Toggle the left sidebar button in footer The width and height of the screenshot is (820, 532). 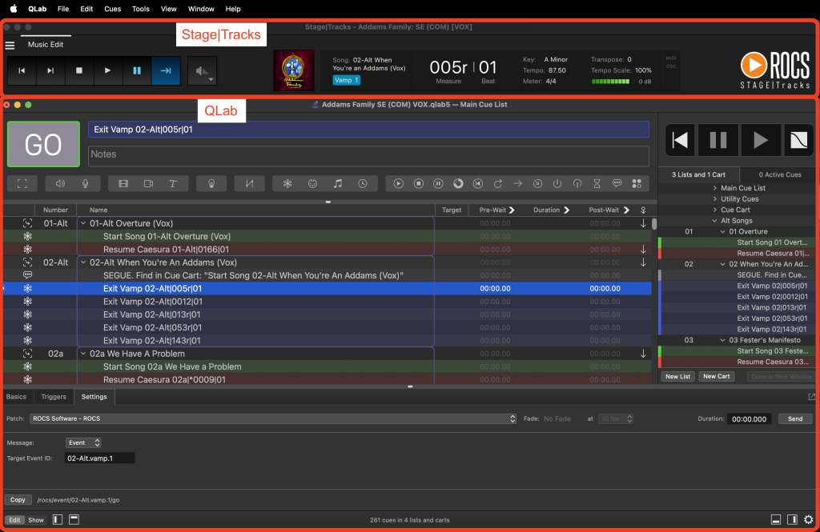[x=58, y=519]
